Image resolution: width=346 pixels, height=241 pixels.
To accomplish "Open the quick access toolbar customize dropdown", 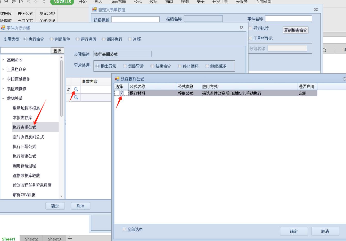I will (x=44, y=2).
